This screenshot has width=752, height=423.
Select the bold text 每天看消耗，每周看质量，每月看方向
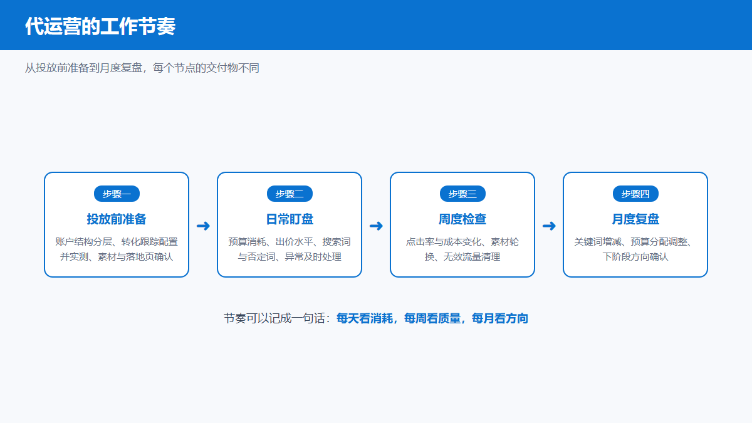pos(432,318)
